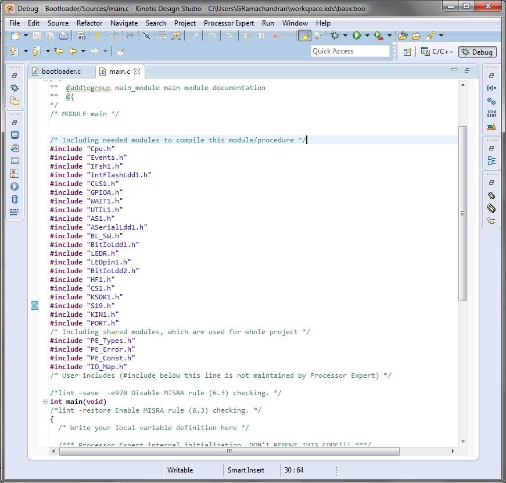Toggle Skip All Breakpoints

146,36
